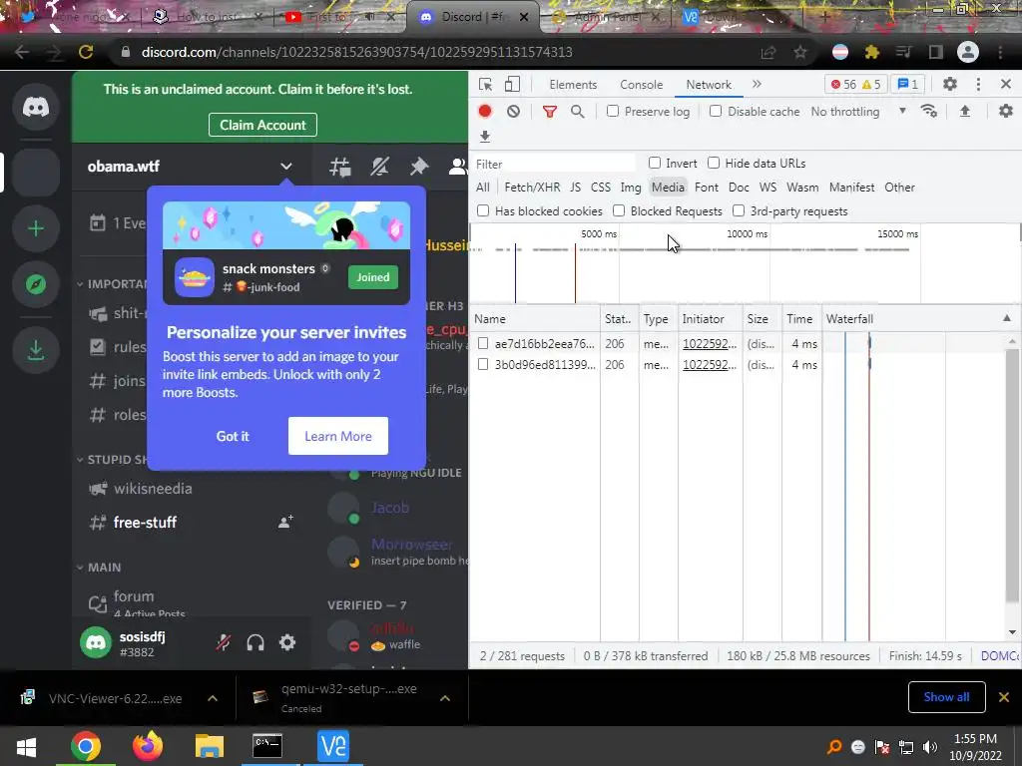Viewport: 1022px width, 766px height.
Task: Open obama.wtf server dropdown menu
Action: (x=286, y=167)
